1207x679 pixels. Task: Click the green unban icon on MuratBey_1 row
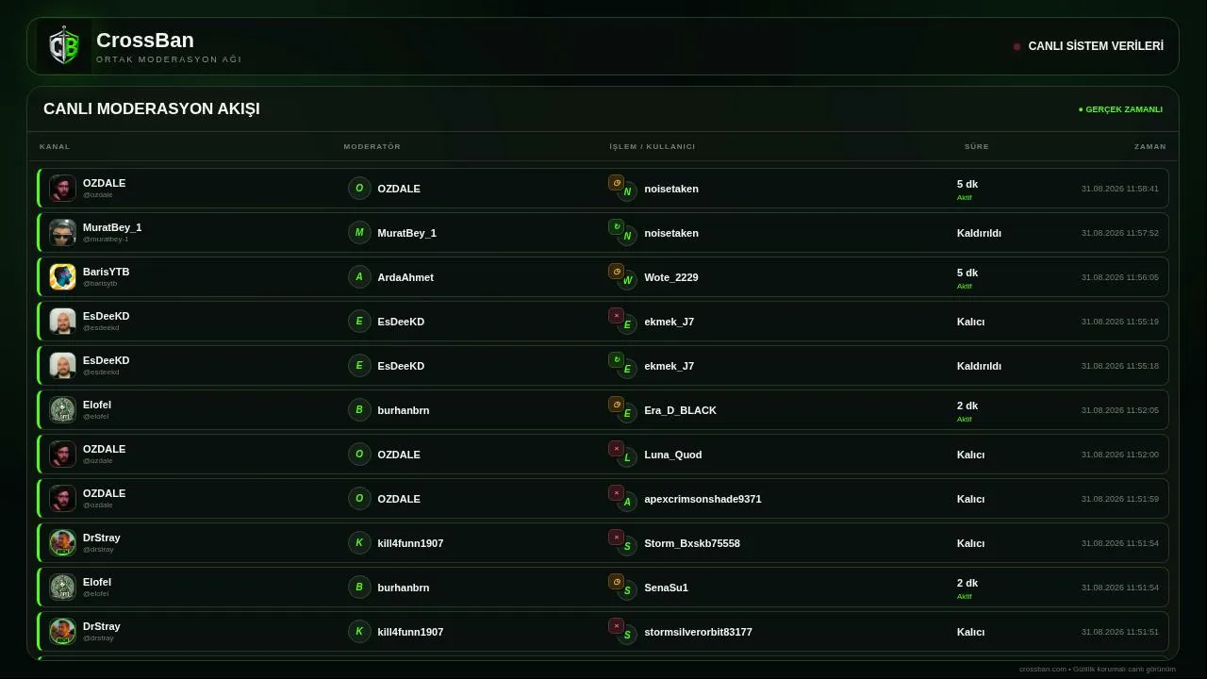pos(616,226)
